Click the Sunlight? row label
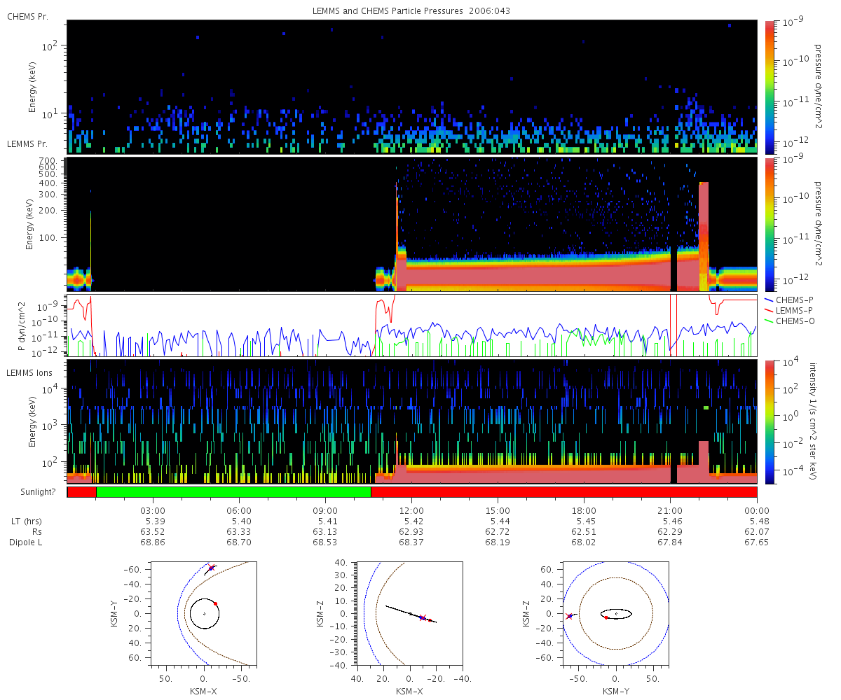 pyautogui.click(x=31, y=492)
